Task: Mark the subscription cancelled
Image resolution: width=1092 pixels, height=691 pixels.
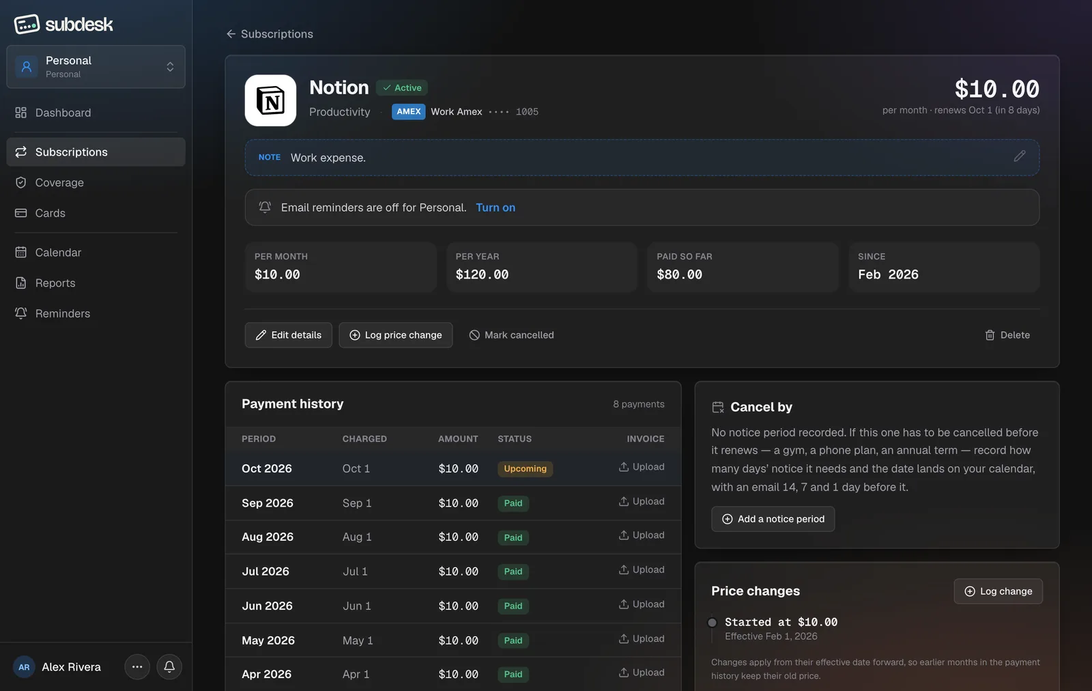Action: 511,335
